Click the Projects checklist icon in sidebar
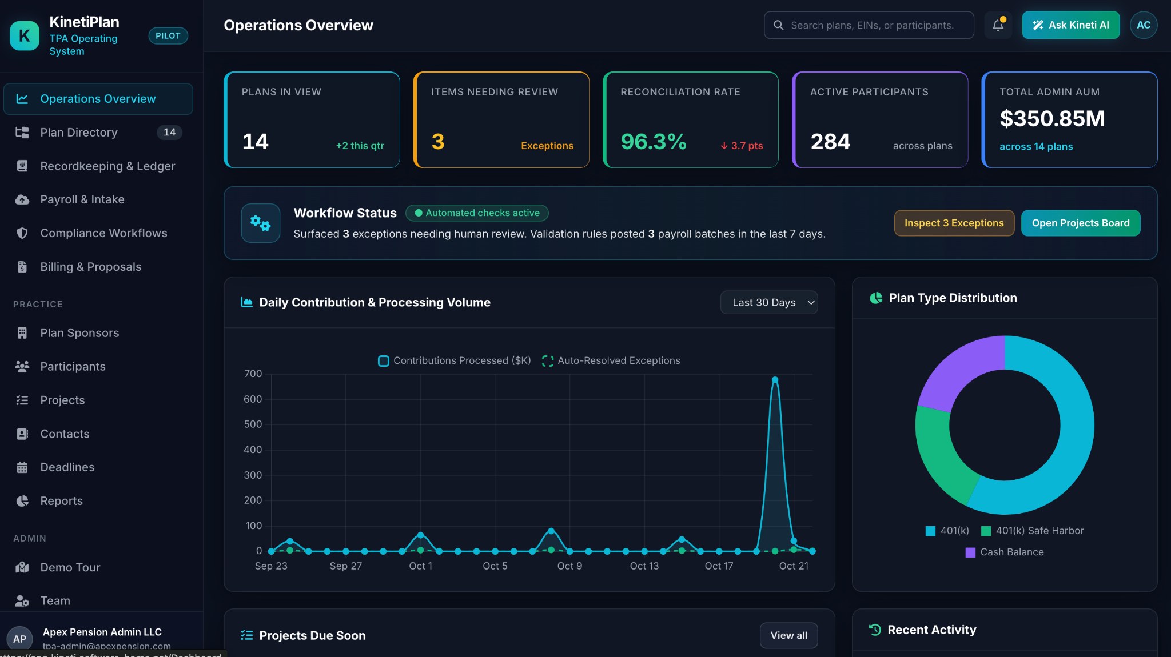1171x657 pixels. pyautogui.click(x=22, y=400)
